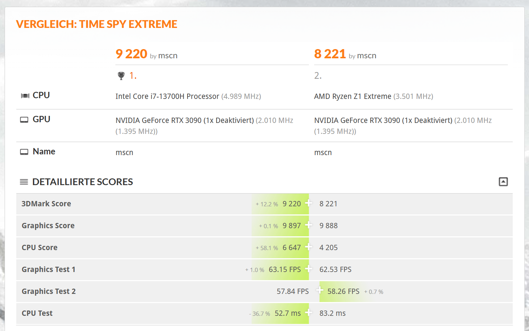Image resolution: width=529 pixels, height=331 pixels.
Task: Click the plus icon in Graphics Score row
Action: click(309, 225)
